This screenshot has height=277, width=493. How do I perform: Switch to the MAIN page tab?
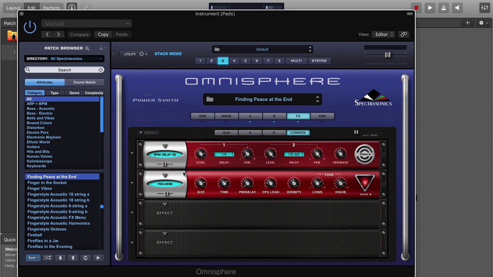point(226,116)
